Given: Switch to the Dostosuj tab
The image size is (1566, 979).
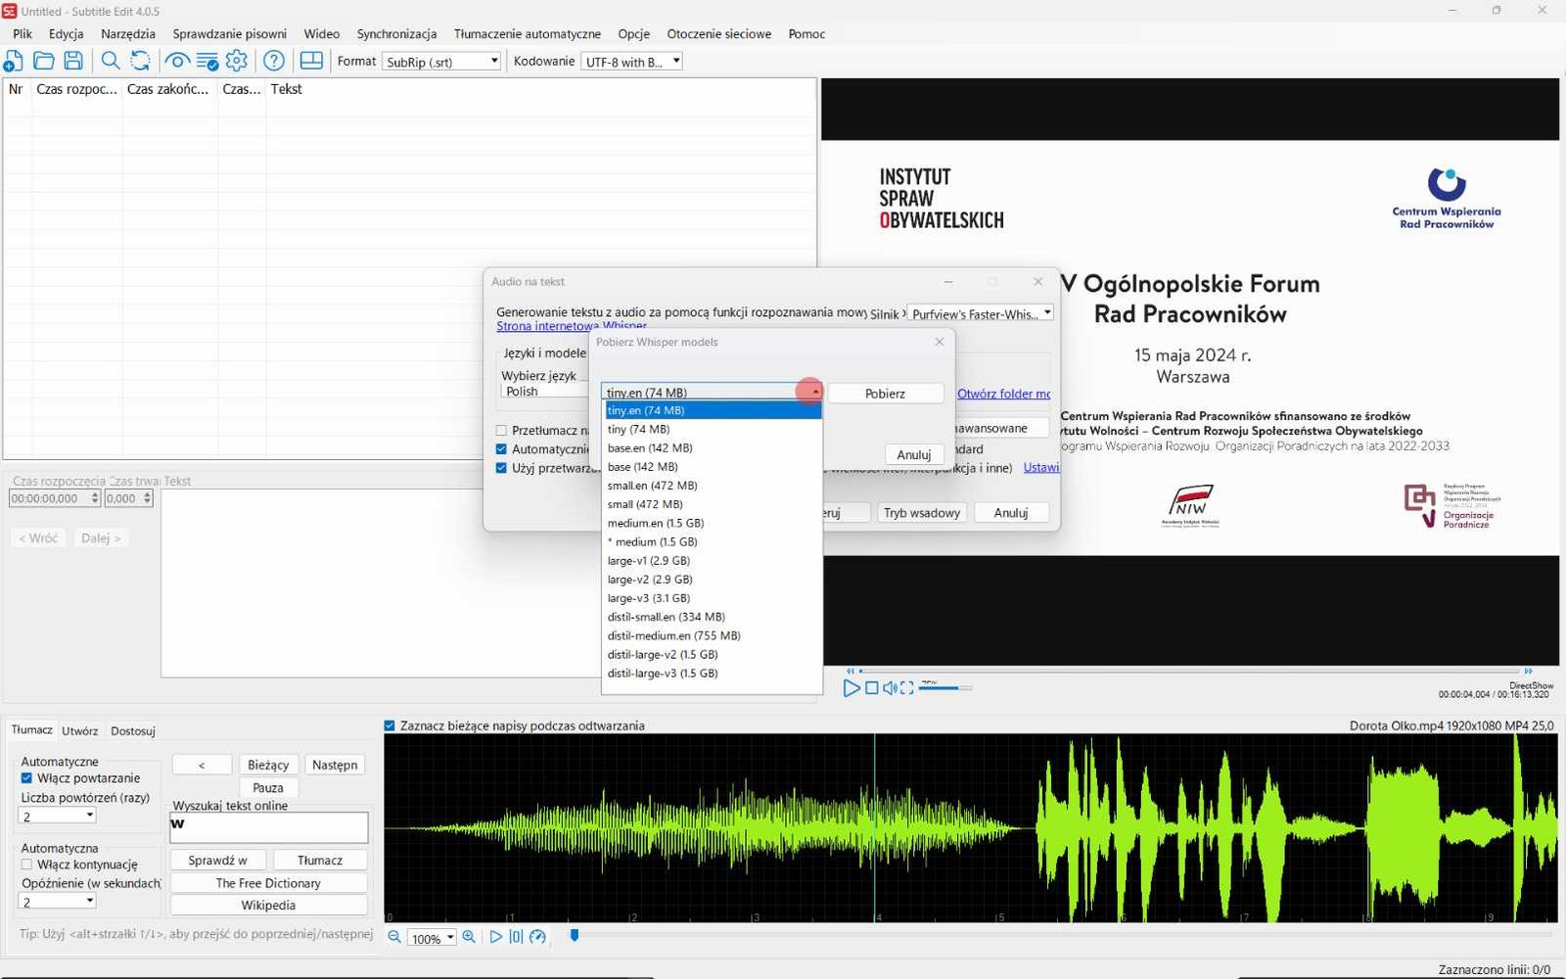Looking at the screenshot, I should [x=133, y=731].
